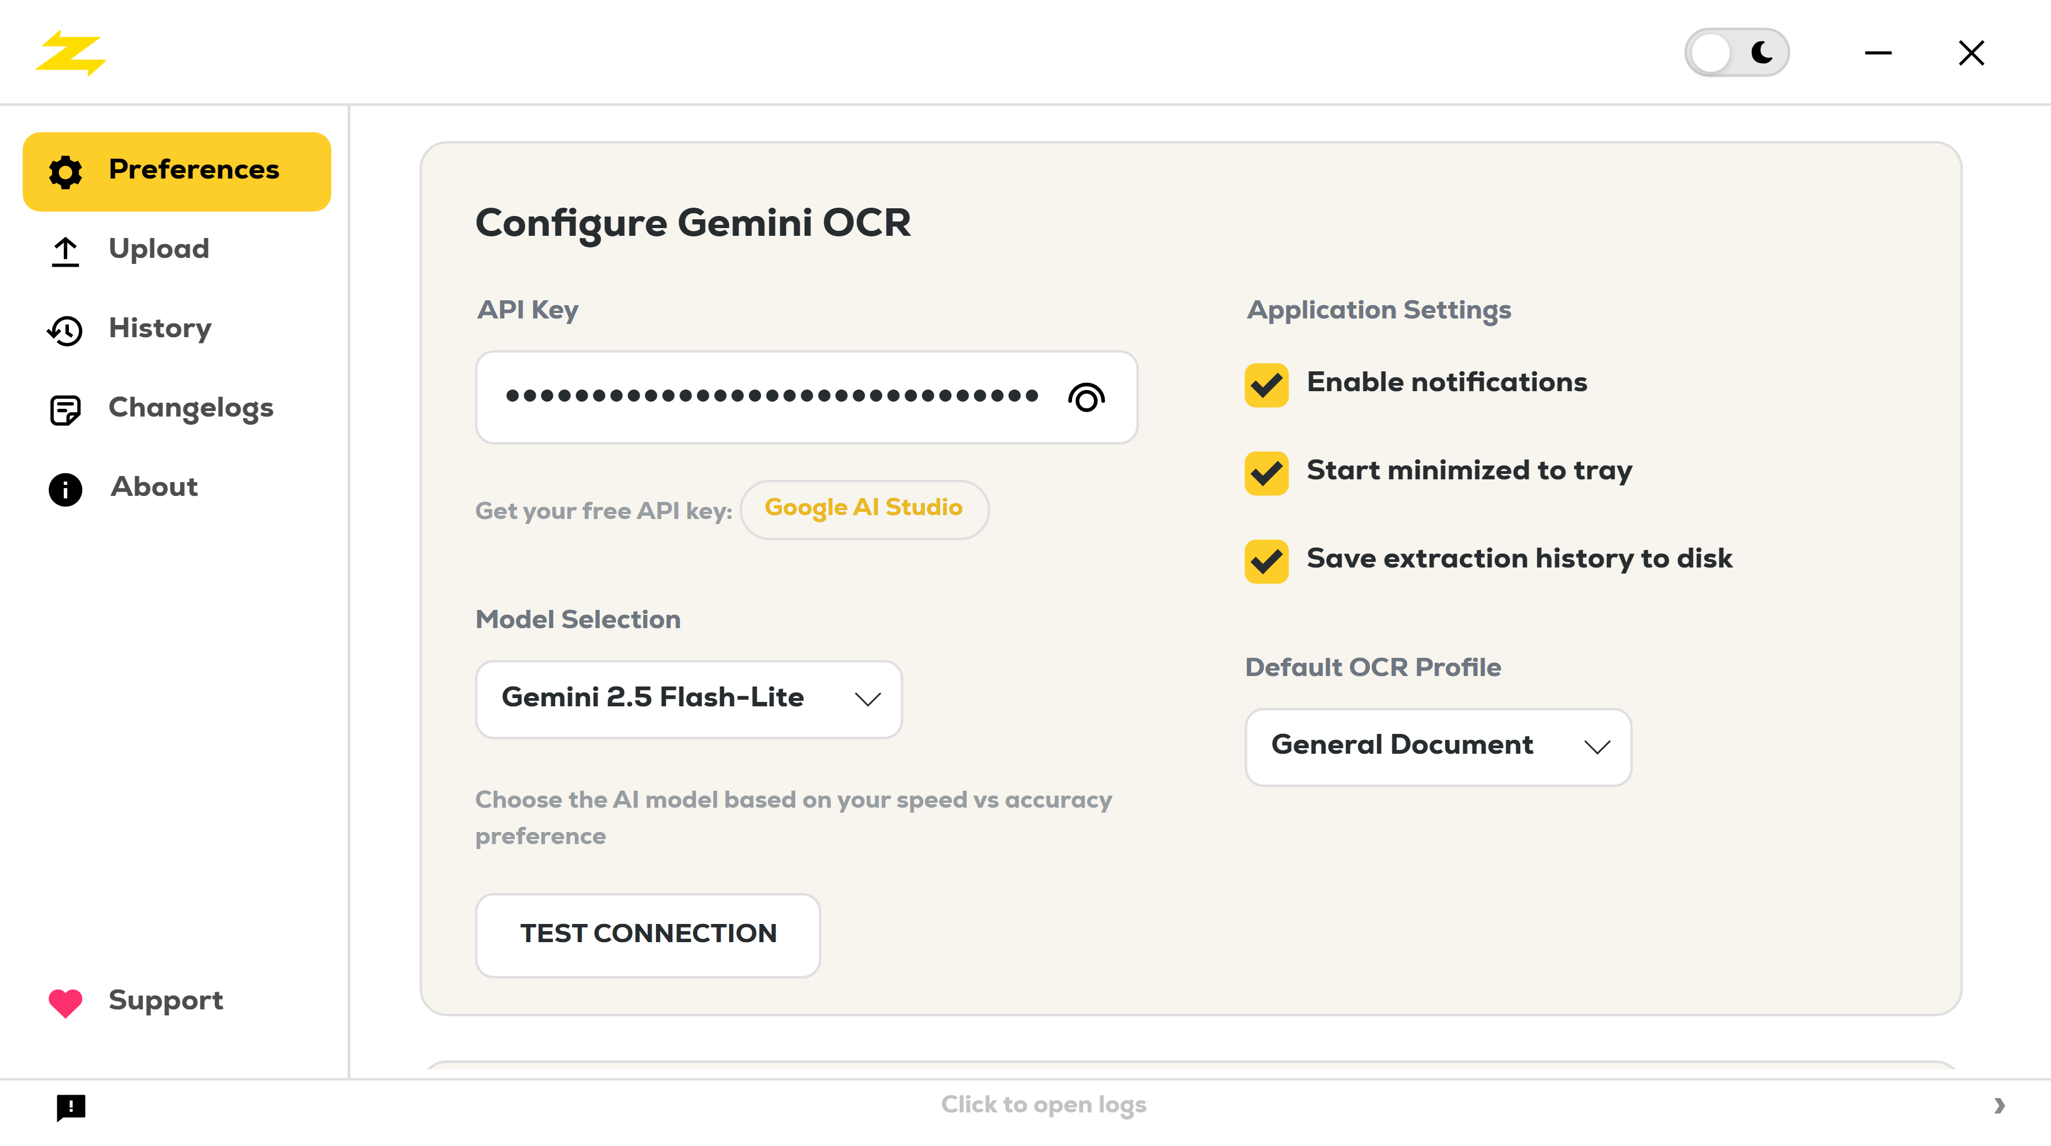Open the About page
Screen dimensions: 2051x1146
[x=177, y=489]
